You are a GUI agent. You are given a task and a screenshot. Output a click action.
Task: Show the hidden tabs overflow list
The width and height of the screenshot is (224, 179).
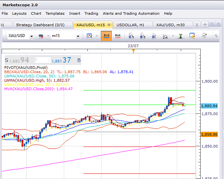(x=197, y=25)
